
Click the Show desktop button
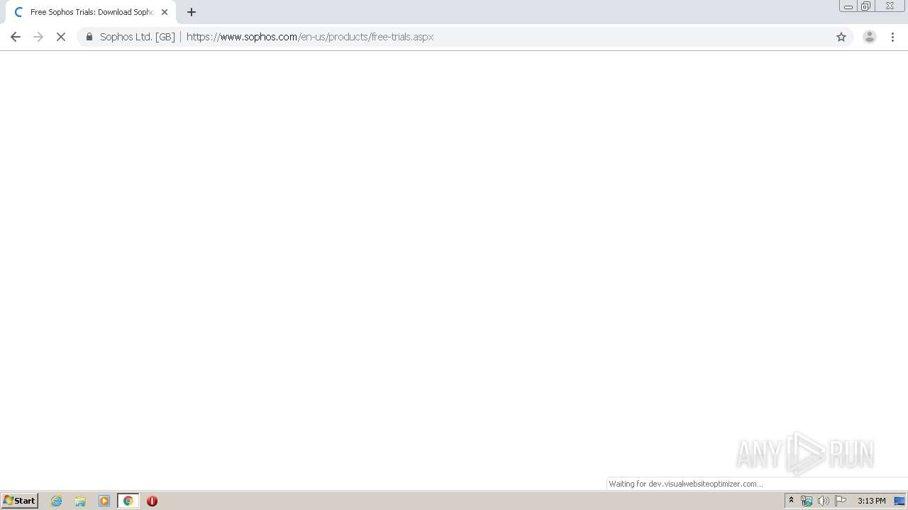point(899,501)
